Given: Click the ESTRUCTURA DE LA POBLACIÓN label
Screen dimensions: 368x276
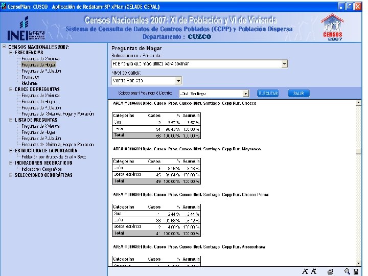Looking at the screenshot, I should (x=46, y=151).
